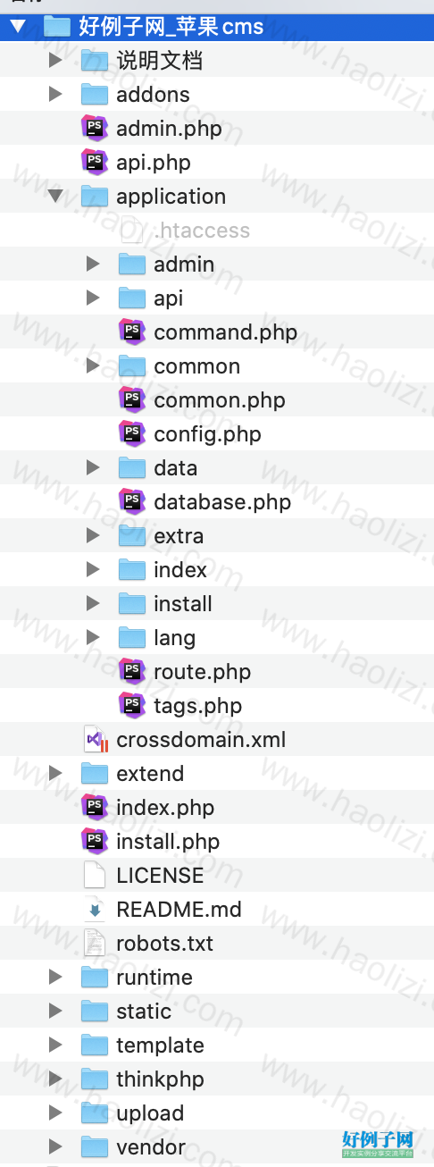Select the admin.php PhpStorm file icon
The width and height of the screenshot is (434, 1167).
tap(95, 129)
